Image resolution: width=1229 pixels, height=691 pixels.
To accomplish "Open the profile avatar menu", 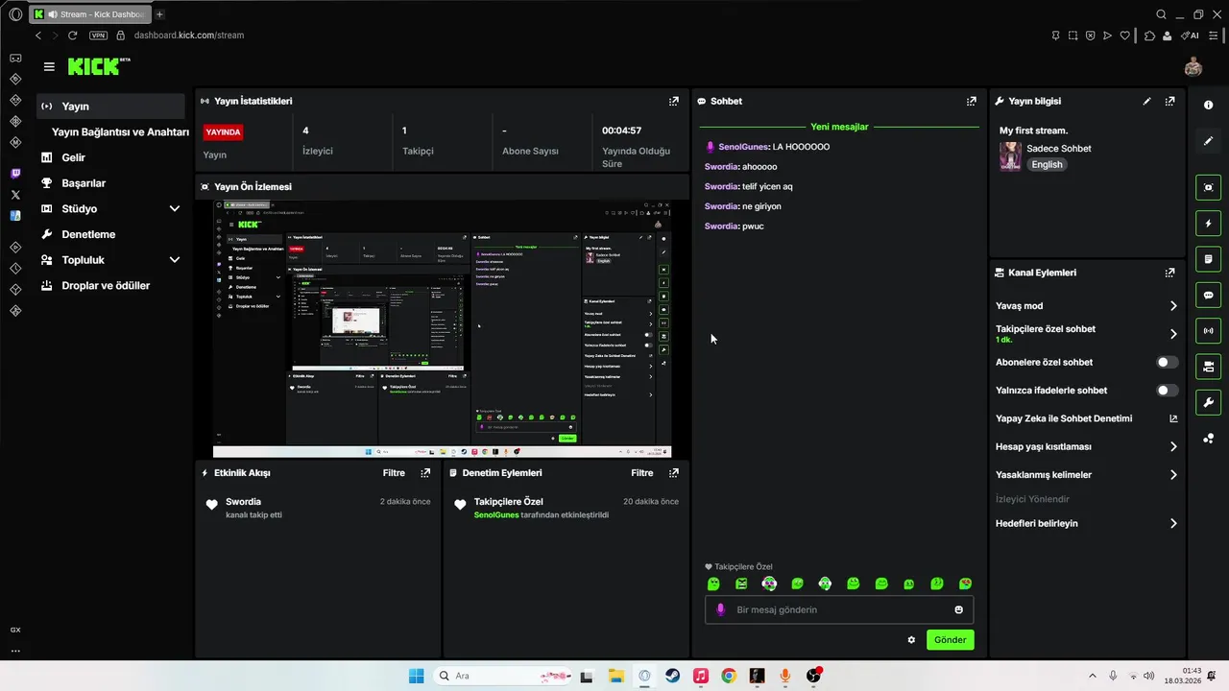I will pyautogui.click(x=1193, y=66).
